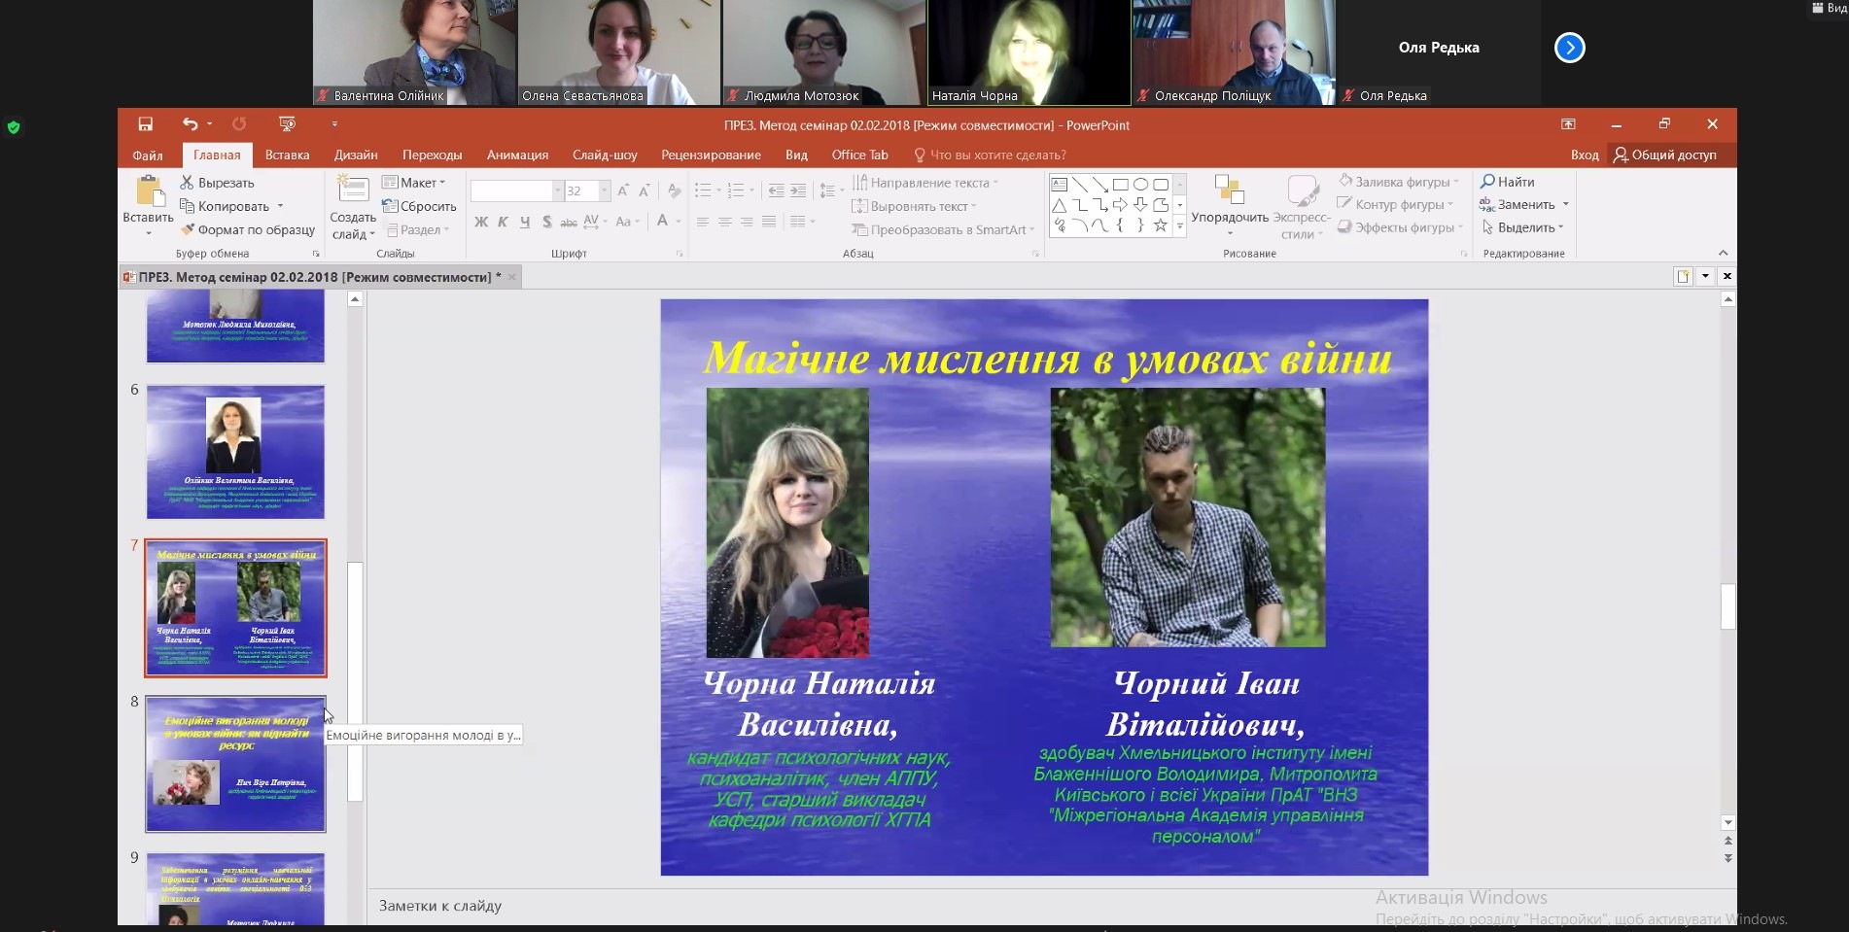Image resolution: width=1849 pixels, height=932 pixels.
Task: Switch to the Вставка ribbon tab
Action: (287, 155)
